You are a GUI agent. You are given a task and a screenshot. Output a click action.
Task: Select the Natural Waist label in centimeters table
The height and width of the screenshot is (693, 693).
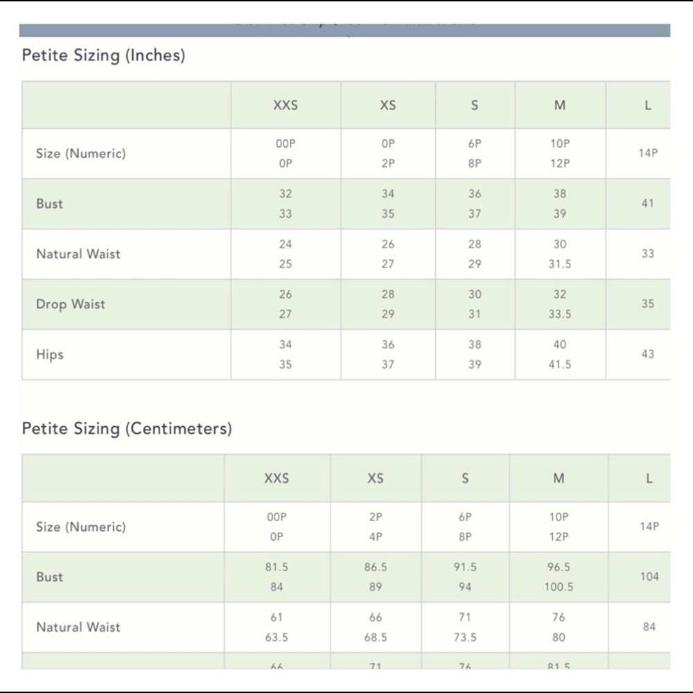78,627
